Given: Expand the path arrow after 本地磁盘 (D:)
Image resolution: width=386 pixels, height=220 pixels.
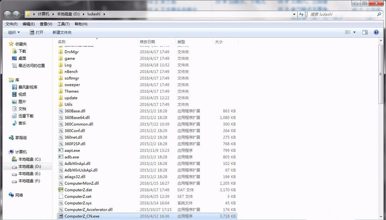Looking at the screenshot, I should point(83,14).
